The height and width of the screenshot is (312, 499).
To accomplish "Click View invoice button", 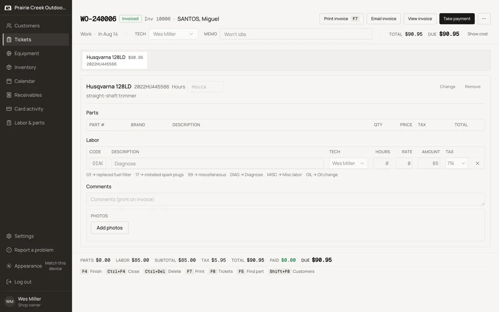I will pos(420,19).
